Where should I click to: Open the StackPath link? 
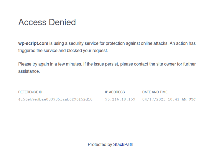tap(123, 144)
